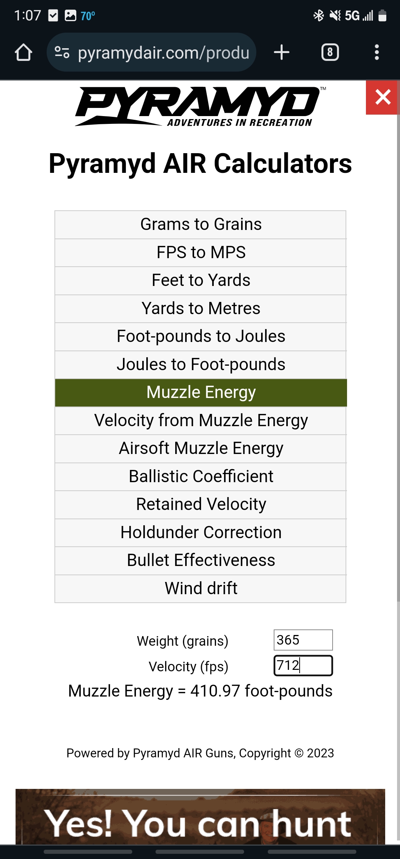Select FPS to MPS calculator
This screenshot has width=400, height=859.
pos(201,253)
